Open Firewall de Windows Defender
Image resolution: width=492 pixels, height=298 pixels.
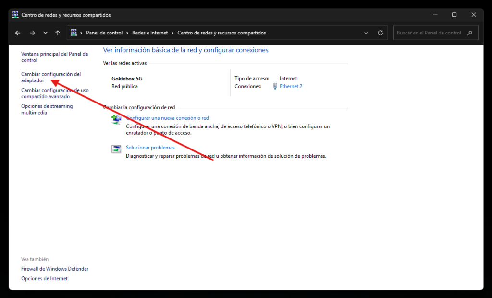click(x=55, y=269)
